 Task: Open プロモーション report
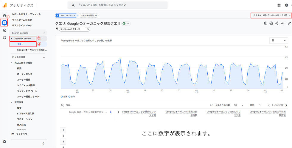click(24, 119)
